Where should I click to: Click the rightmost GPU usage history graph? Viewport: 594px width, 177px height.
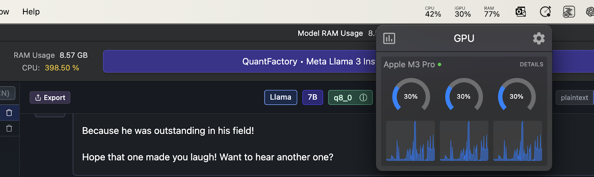point(518,141)
